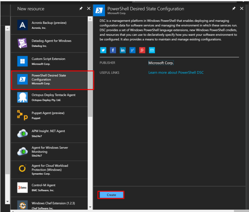249x212 pixels.
Task: Select Datadog Agent for Windows entry
Action: click(x=49, y=43)
